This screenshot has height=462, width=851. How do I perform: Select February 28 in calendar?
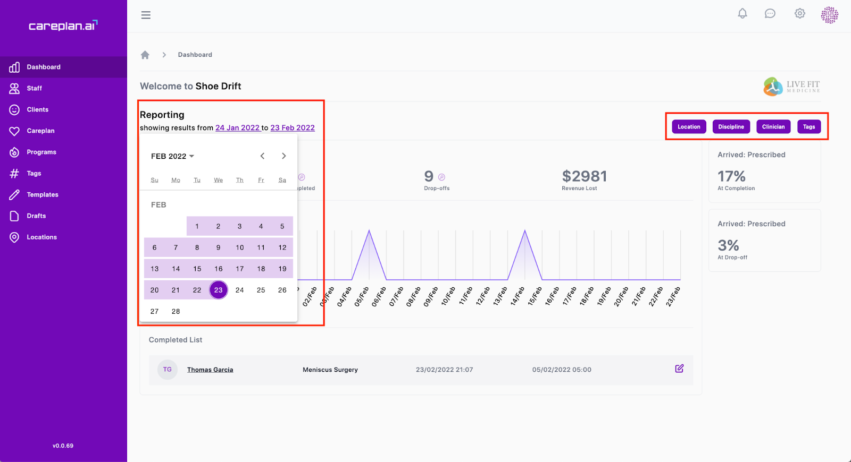(176, 311)
